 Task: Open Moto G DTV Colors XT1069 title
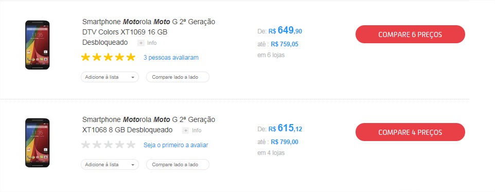149,32
